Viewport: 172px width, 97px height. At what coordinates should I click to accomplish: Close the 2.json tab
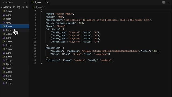tap(47, 2)
